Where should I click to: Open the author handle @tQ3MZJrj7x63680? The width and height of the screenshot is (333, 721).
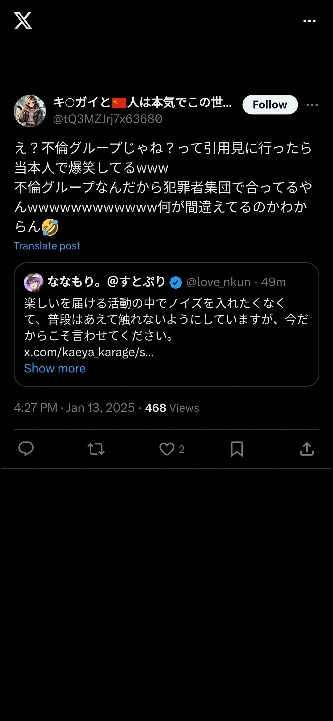click(108, 119)
